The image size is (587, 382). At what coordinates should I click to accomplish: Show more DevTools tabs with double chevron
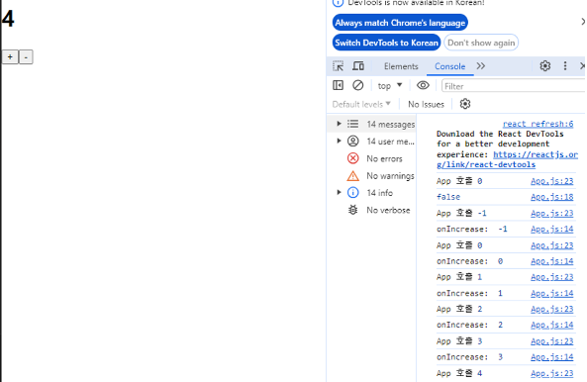click(481, 66)
